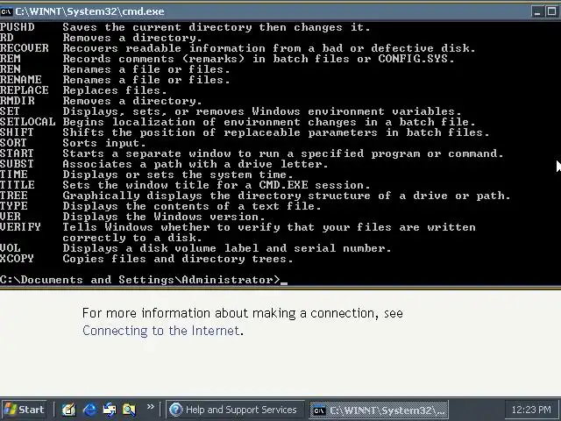Open the Start menu

click(x=25, y=410)
